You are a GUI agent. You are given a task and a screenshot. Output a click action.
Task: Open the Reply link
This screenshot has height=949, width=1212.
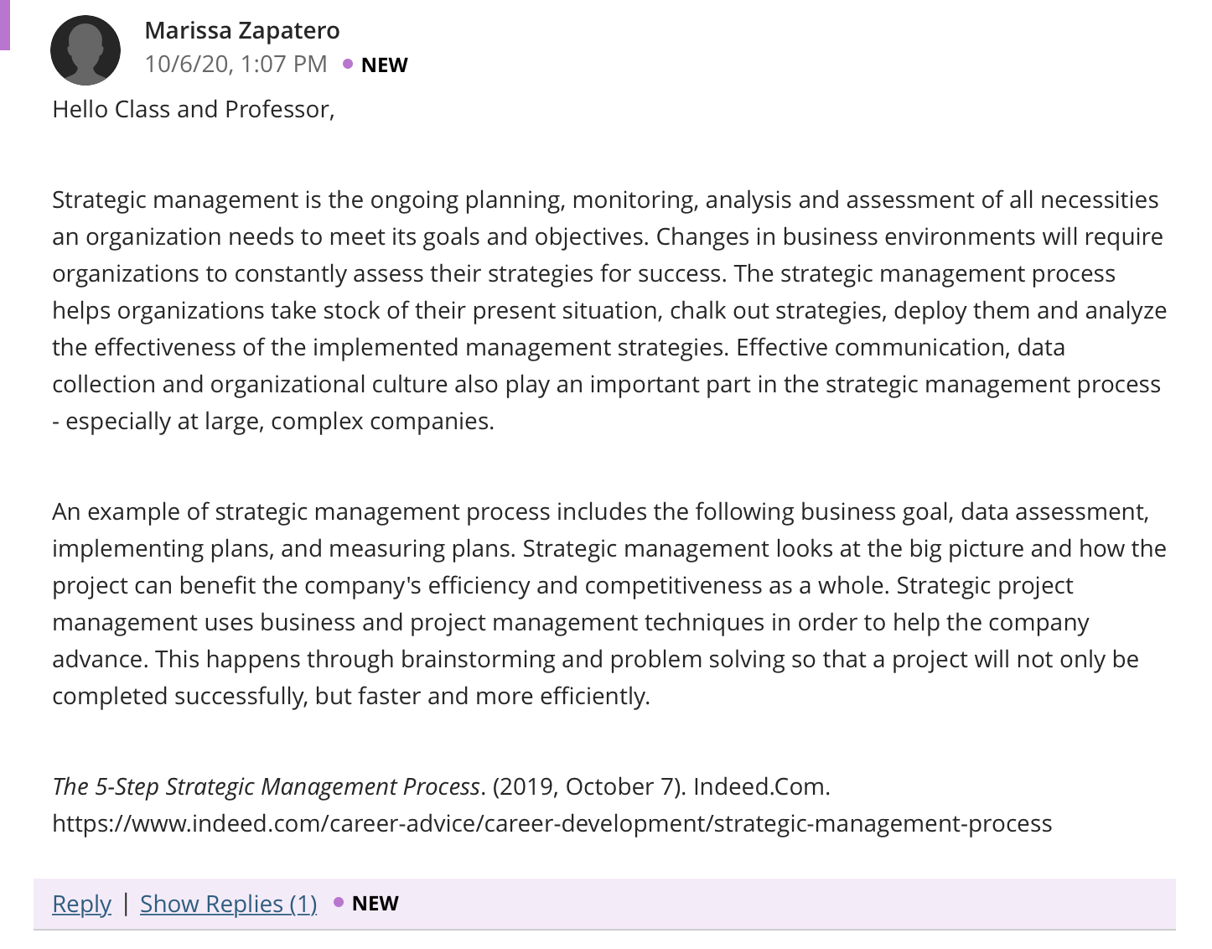(81, 904)
